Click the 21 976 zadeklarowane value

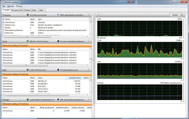pos(67,111)
